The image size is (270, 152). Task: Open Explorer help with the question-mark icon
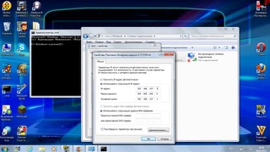pos(233,48)
